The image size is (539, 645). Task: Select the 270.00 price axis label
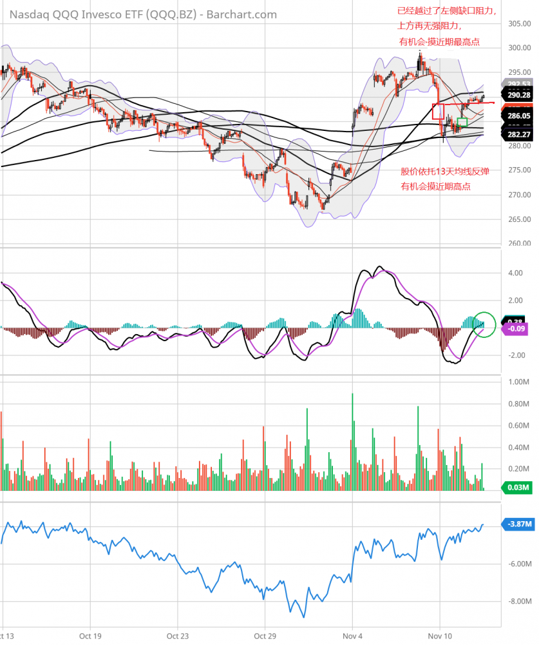point(519,195)
